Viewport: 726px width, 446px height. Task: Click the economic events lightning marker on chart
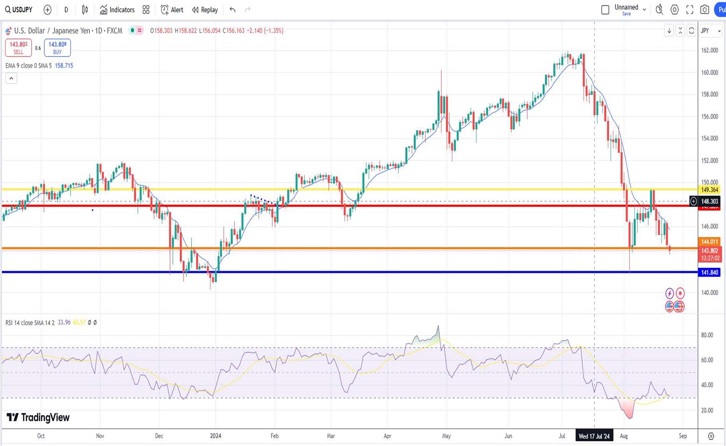coord(670,293)
